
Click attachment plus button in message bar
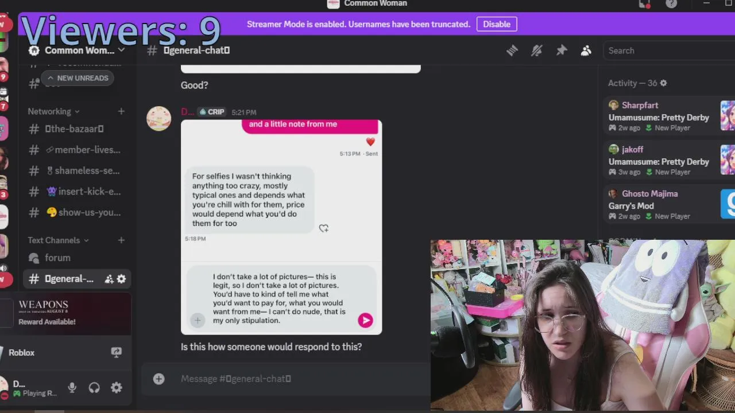tap(158, 379)
